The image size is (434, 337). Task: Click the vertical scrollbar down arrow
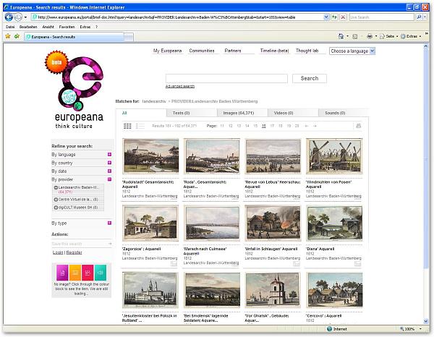pos(426,321)
